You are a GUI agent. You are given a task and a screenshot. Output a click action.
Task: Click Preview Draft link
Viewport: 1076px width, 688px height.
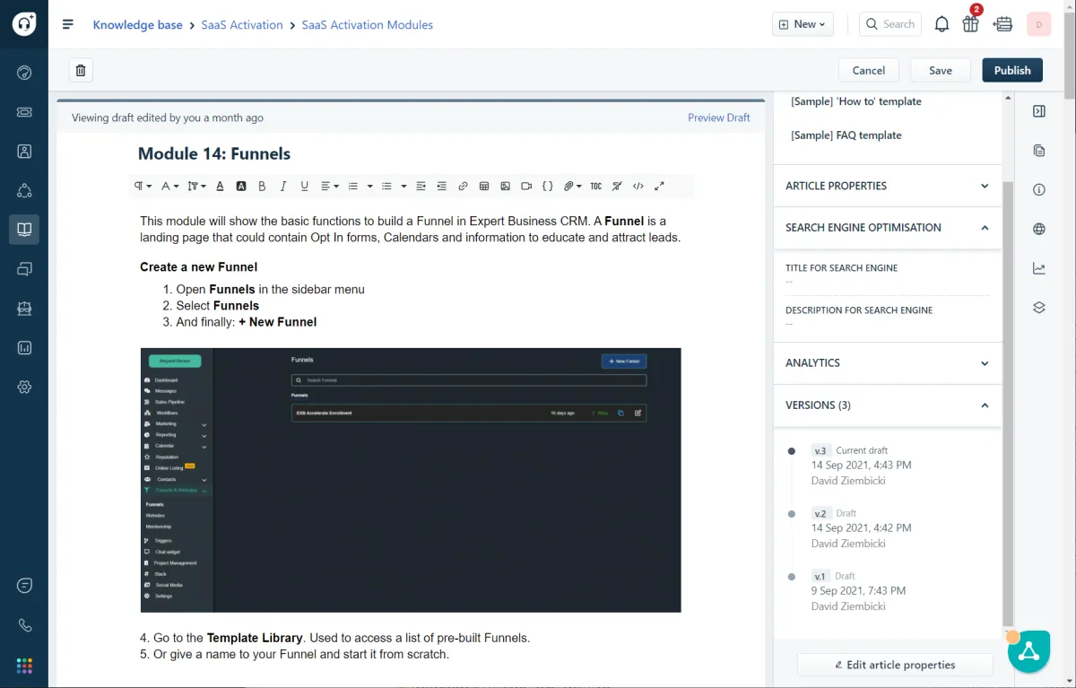(x=718, y=118)
